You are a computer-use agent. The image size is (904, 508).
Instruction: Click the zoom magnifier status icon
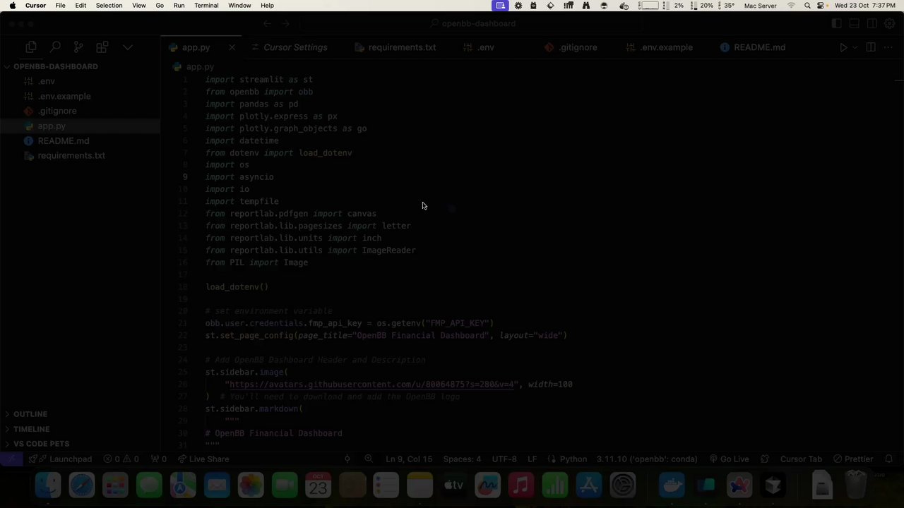pos(368,459)
